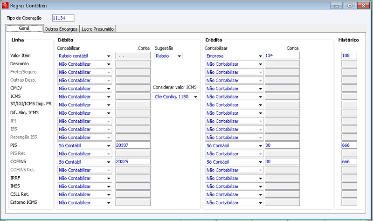Click the COFINS debit account field 20329
373x221 pixels.
tap(133, 161)
